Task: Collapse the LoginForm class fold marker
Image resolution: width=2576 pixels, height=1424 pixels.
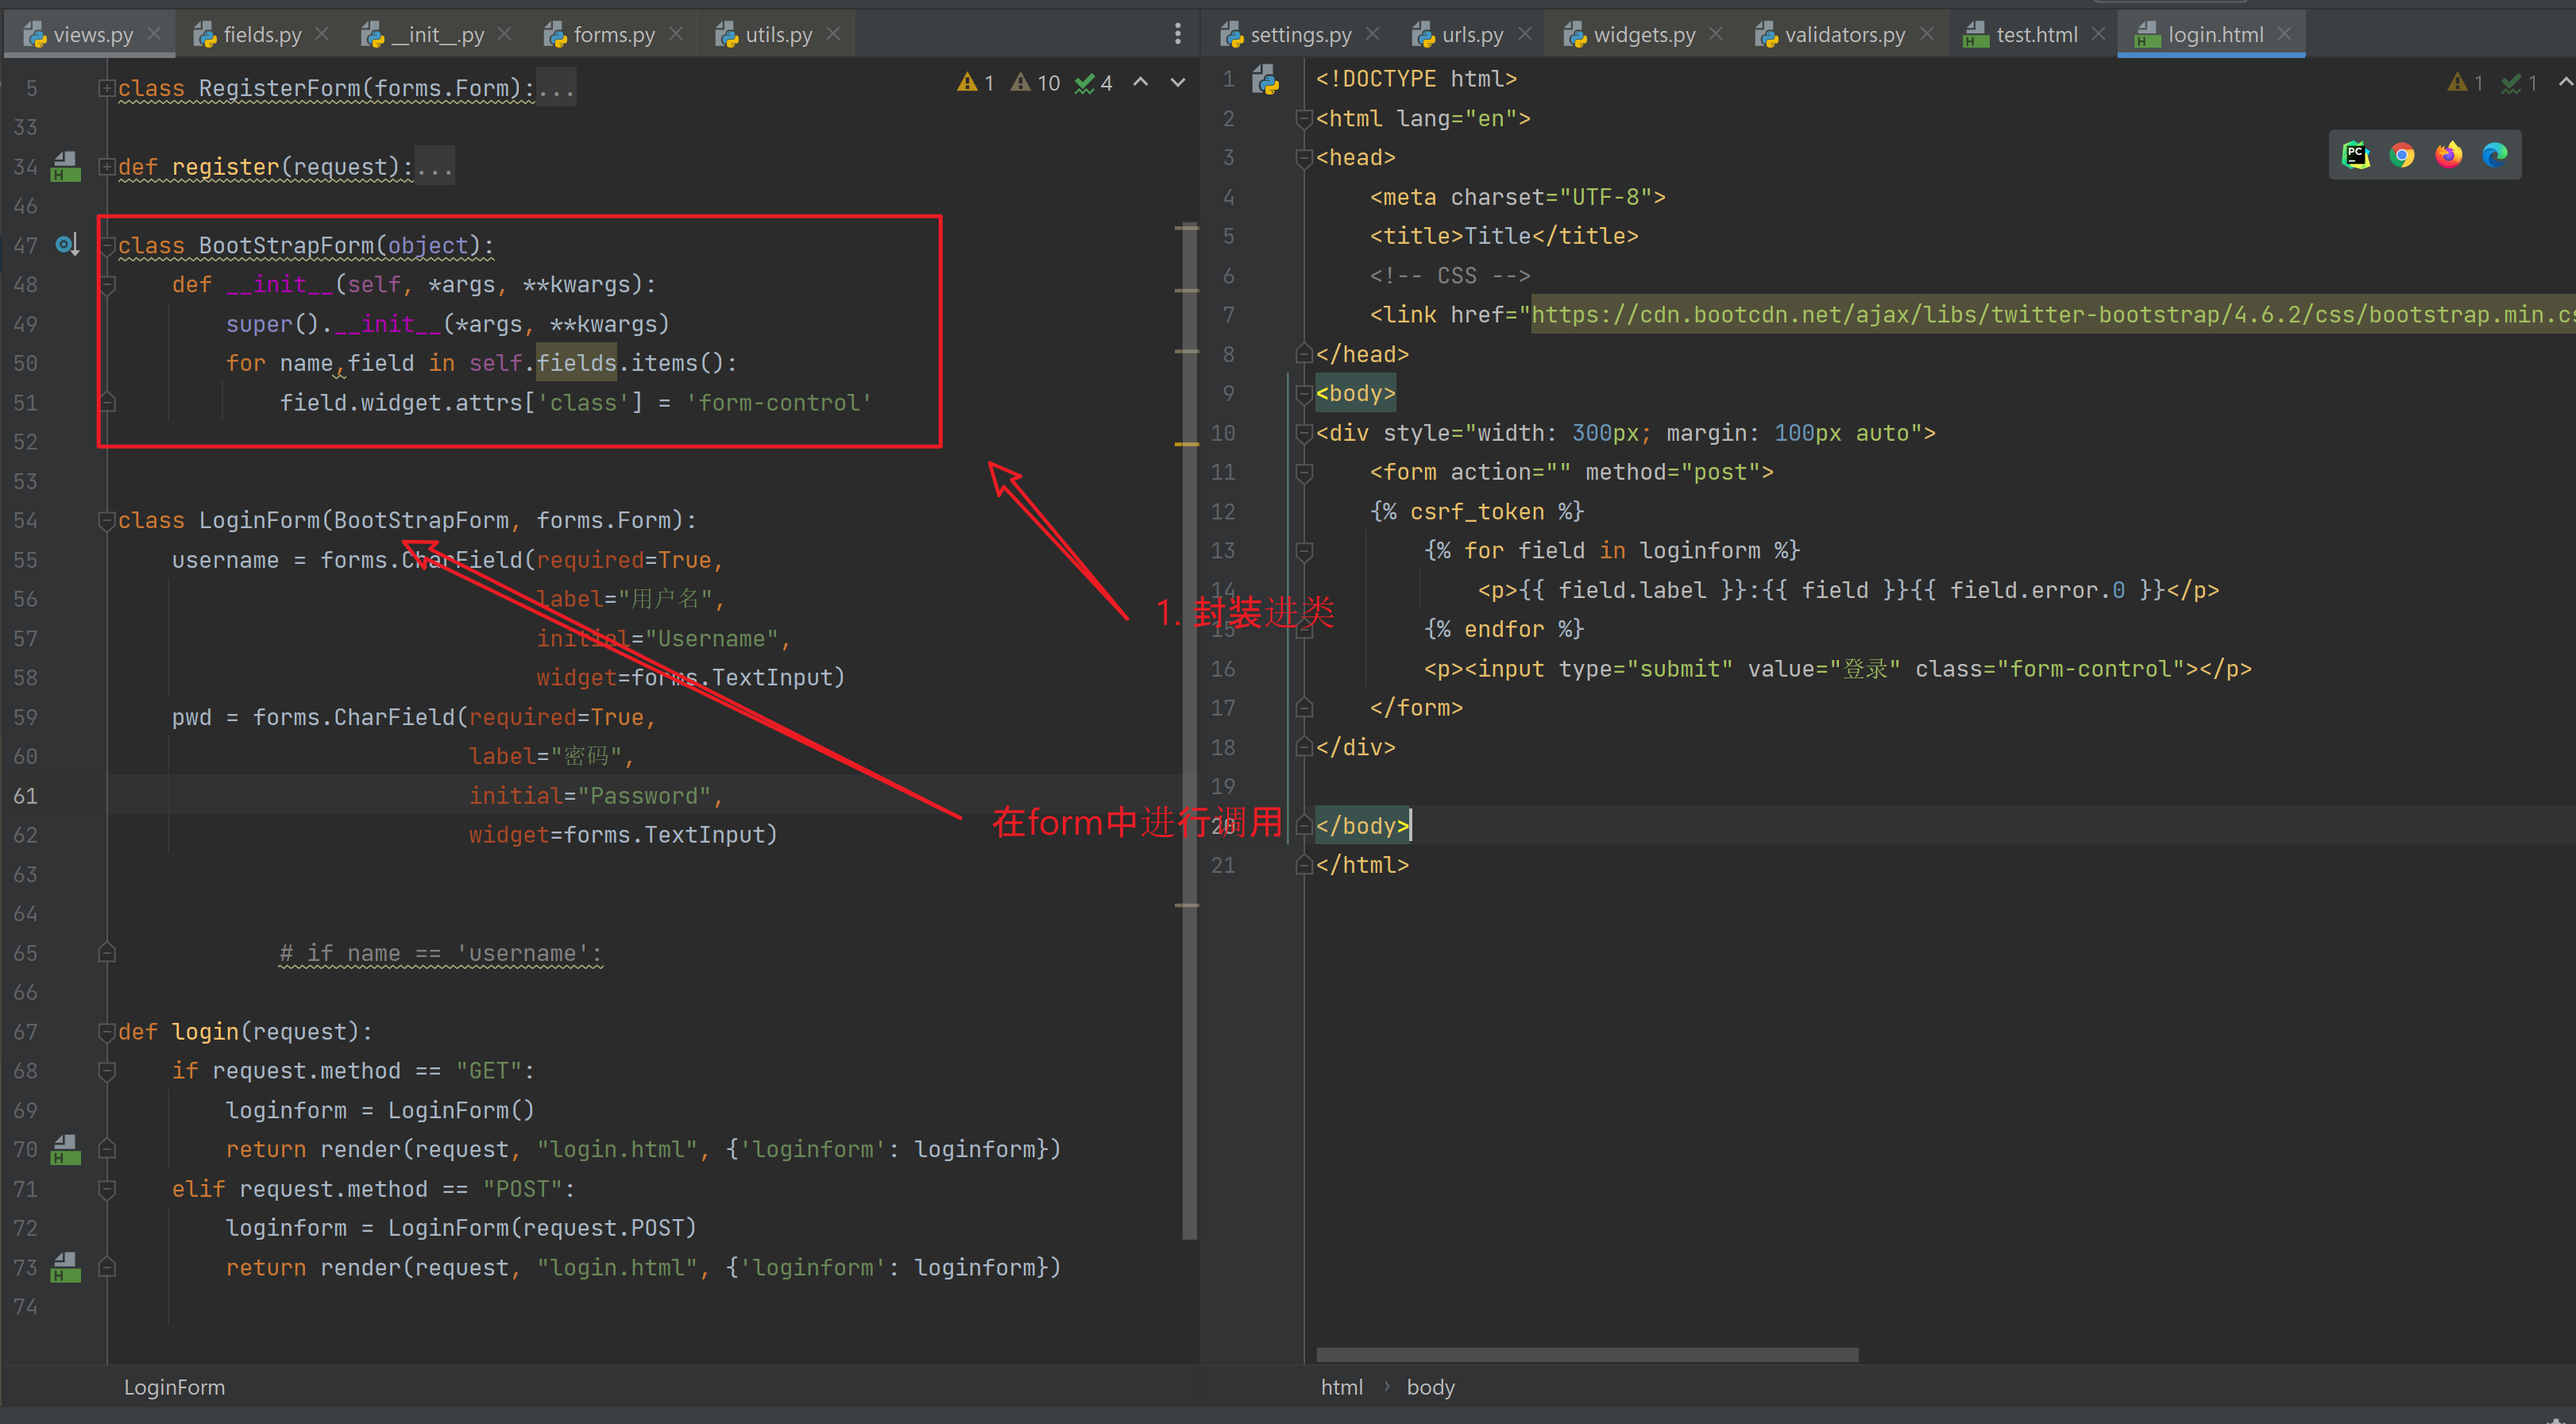Action: [x=106, y=520]
